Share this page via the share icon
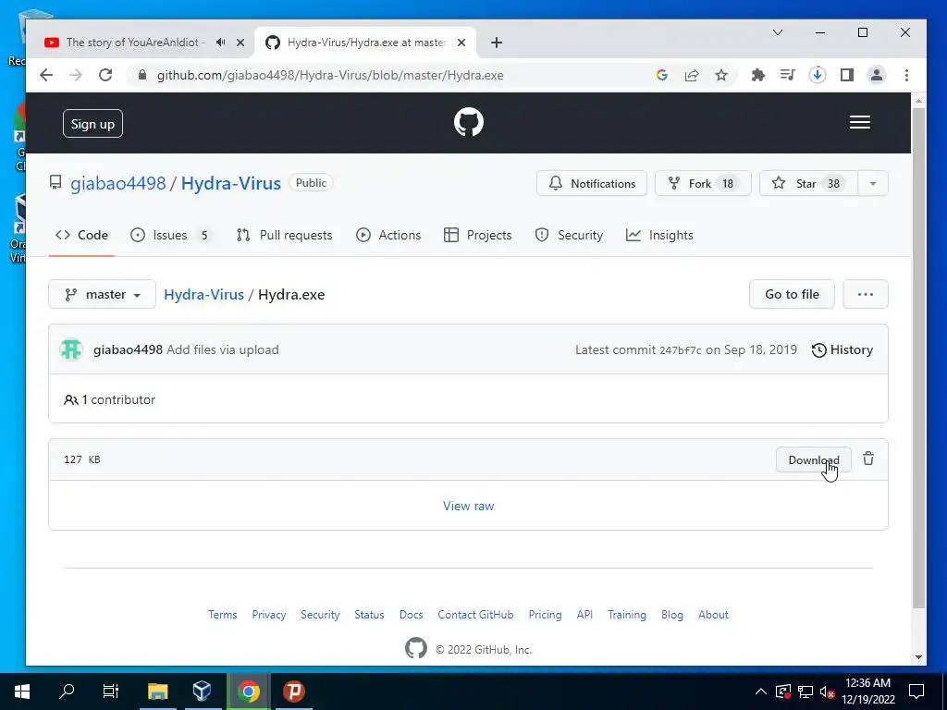Screen dimensions: 947x710 [692, 75]
